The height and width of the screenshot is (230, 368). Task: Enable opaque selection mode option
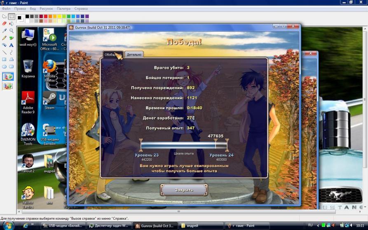tap(8, 76)
